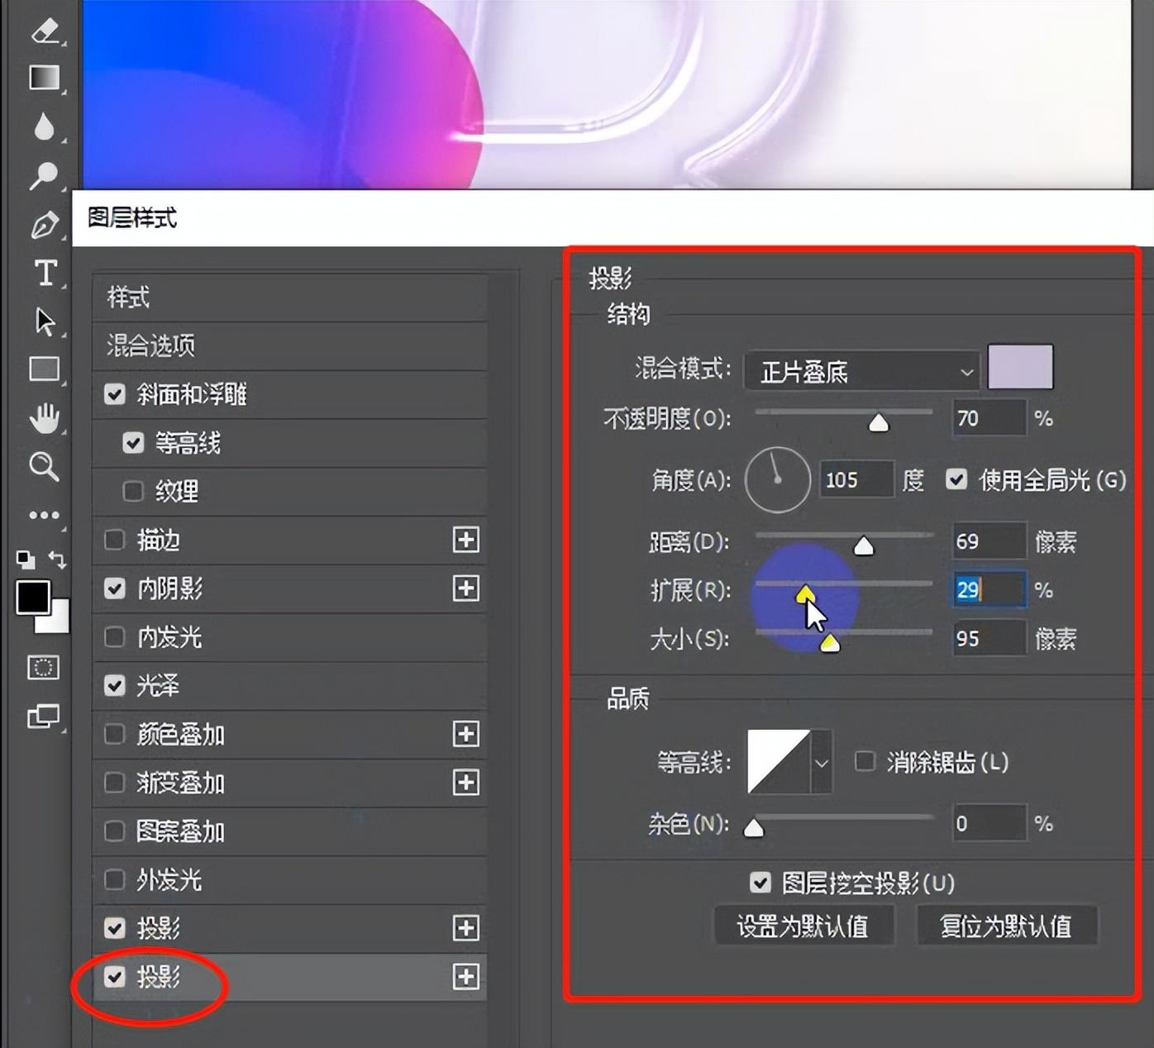This screenshot has width=1154, height=1048.
Task: Add another 渐变叠加 effect with plus icon
Action: tap(466, 783)
